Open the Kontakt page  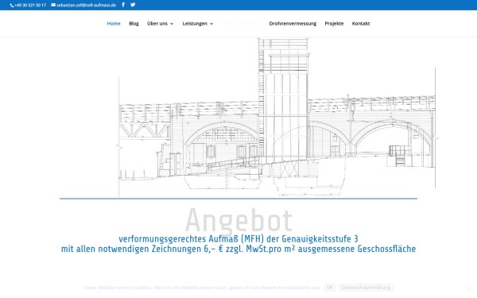[x=361, y=23]
